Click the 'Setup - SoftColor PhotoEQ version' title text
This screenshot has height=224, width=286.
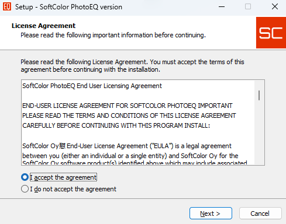[68, 7]
